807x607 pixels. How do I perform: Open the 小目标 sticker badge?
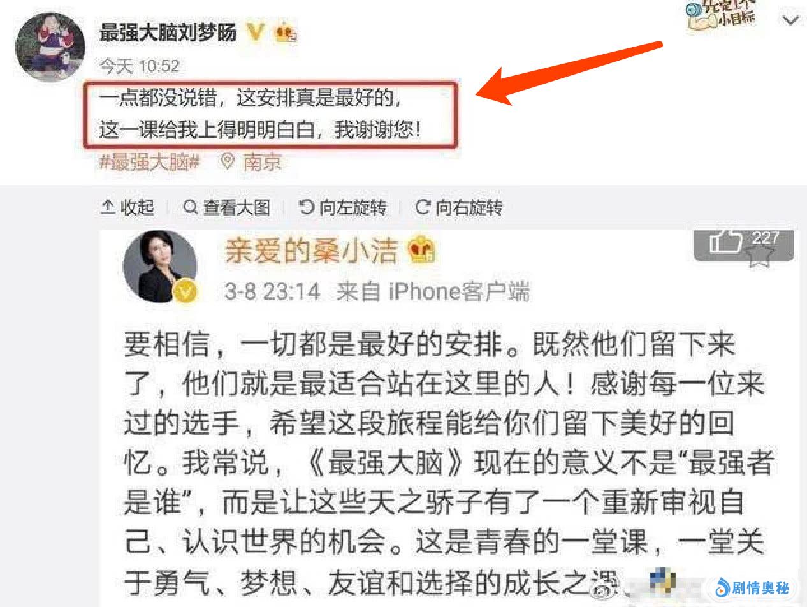[722, 15]
